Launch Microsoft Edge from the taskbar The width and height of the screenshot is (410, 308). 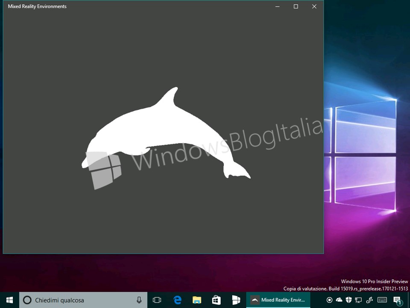[177, 300]
